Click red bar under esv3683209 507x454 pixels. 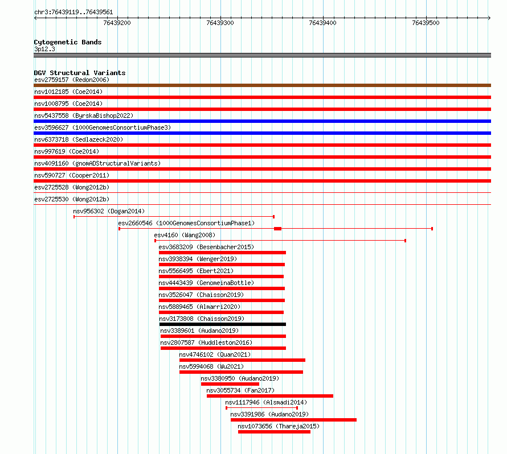222,253
